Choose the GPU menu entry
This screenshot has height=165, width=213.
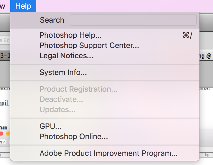coord(51,126)
